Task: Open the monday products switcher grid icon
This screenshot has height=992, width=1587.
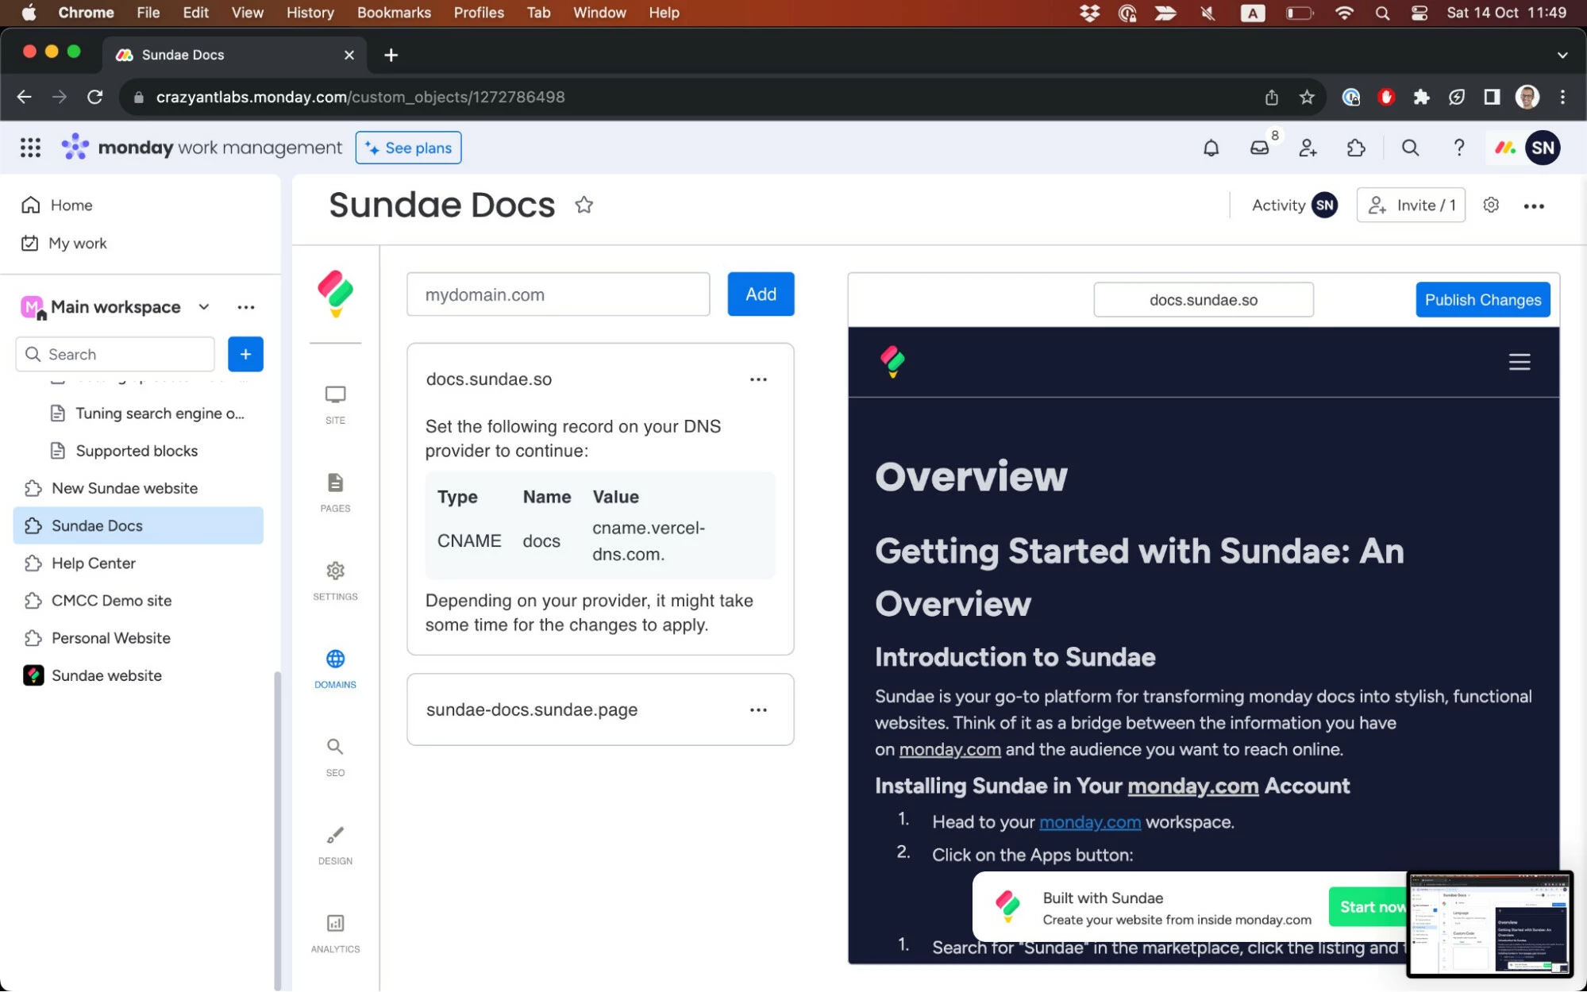Action: click(30, 148)
